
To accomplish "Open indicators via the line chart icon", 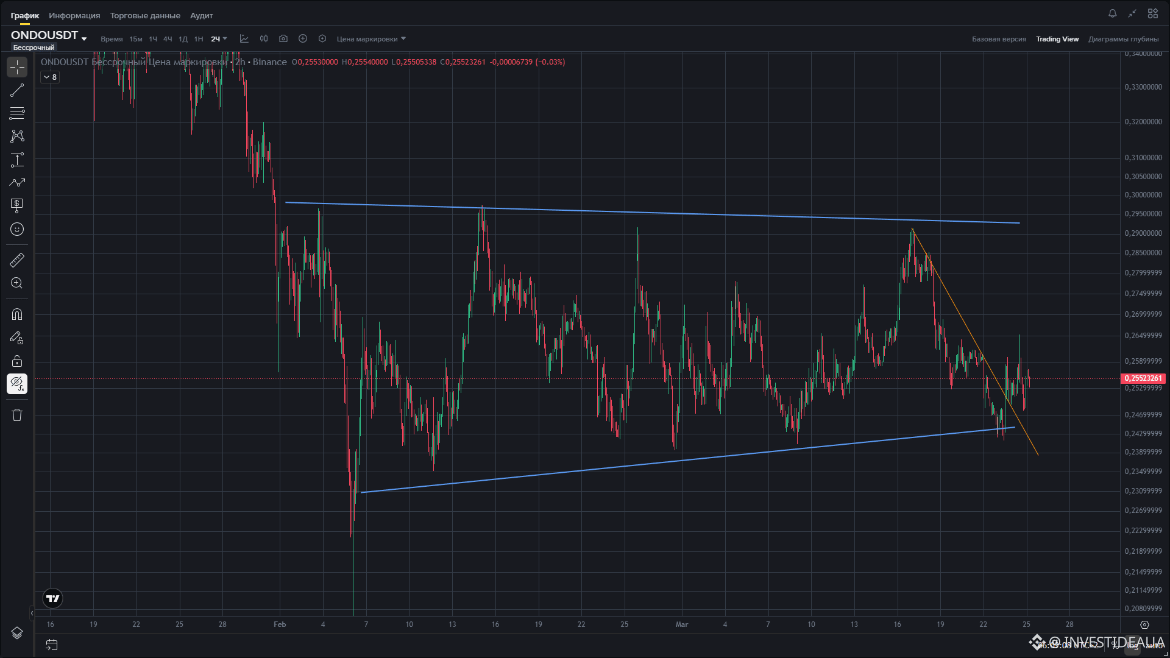I will [244, 39].
